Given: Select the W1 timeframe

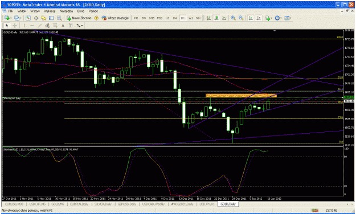Looking at the screenshot, I should click(190, 18).
